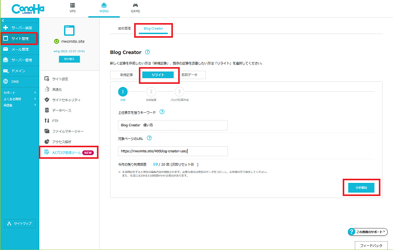This screenshot has width=393, height=250.
Task: Click the サイトセキュリティ shield icon
Action: click(x=47, y=100)
